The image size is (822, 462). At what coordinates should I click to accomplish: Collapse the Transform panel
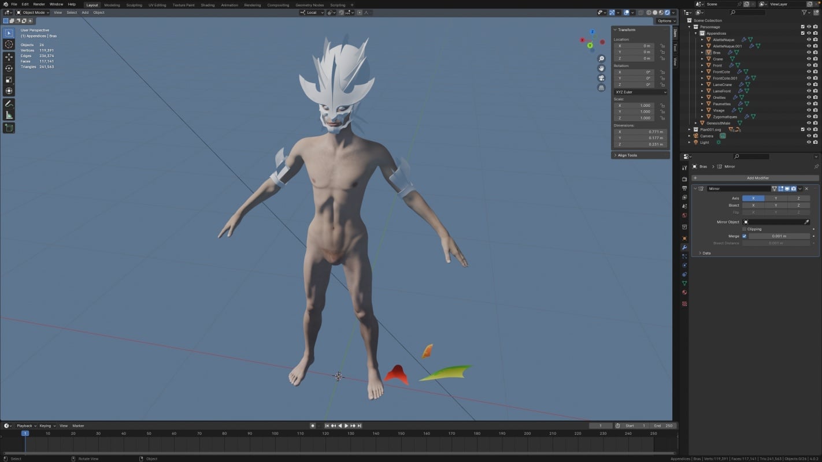click(x=627, y=29)
